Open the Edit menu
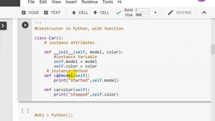215x121 pixels. [43, 2]
